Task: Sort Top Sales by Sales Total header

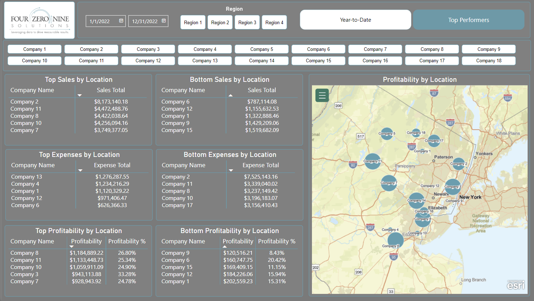Action: tap(111, 90)
